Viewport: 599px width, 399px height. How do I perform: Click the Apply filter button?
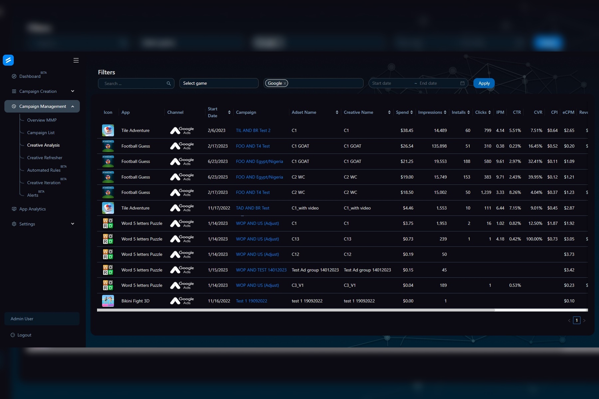click(484, 83)
